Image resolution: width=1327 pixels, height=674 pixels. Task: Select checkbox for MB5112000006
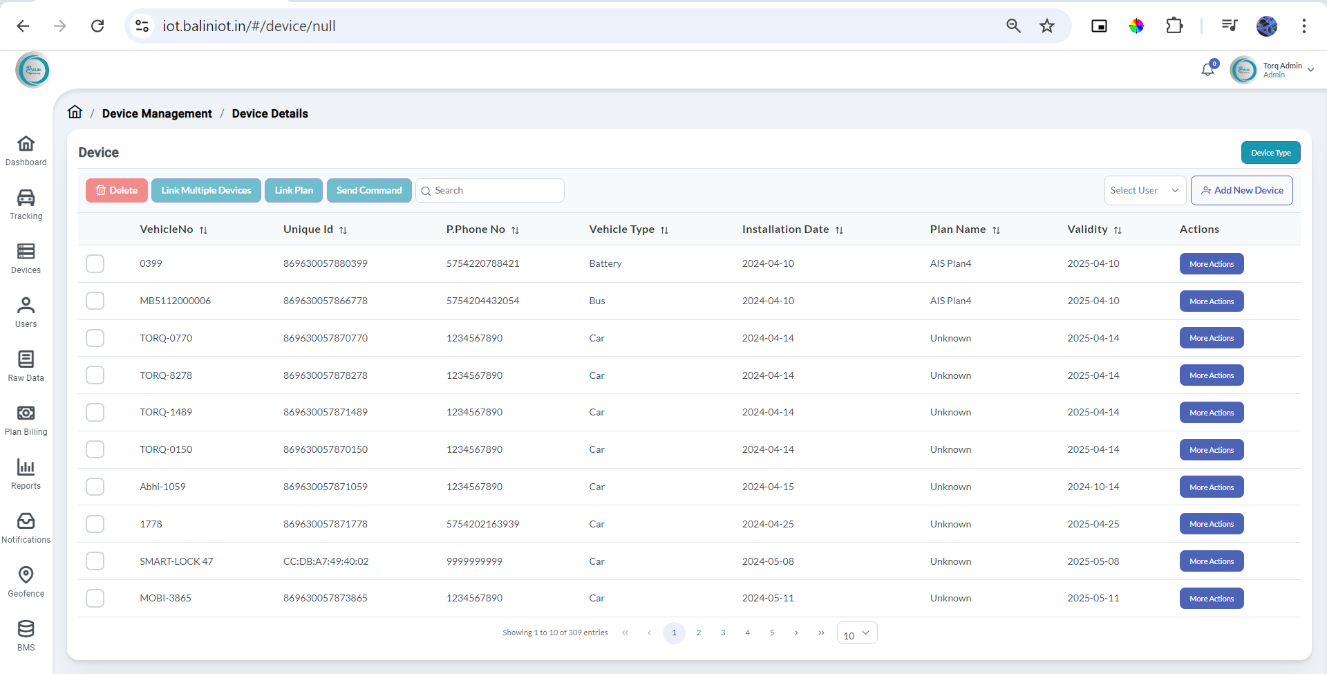coord(95,301)
